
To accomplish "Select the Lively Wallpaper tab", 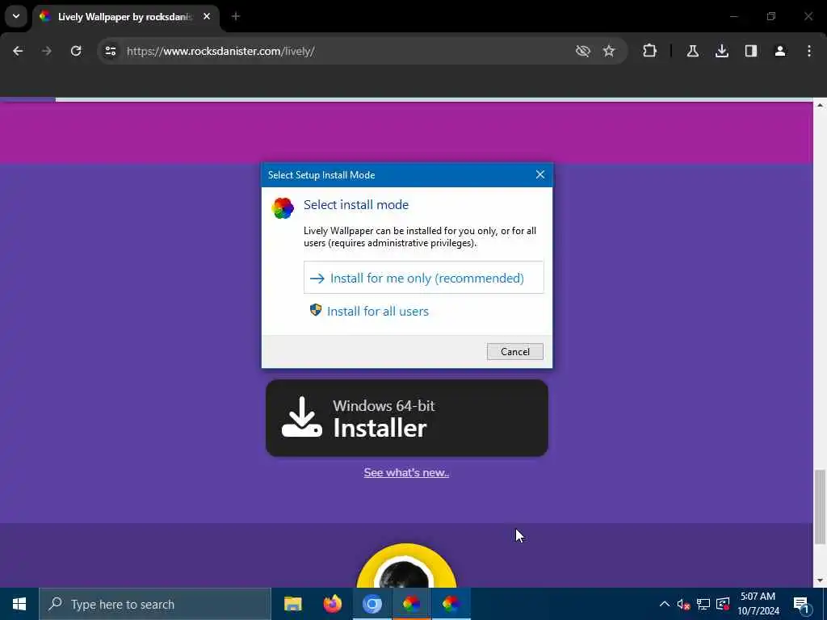I will pyautogui.click(x=124, y=17).
